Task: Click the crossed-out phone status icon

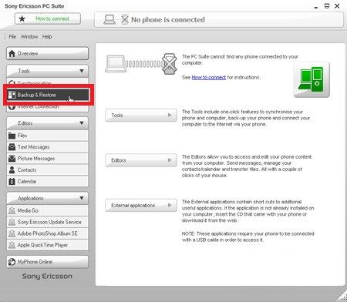Action: pyautogui.click(x=125, y=19)
